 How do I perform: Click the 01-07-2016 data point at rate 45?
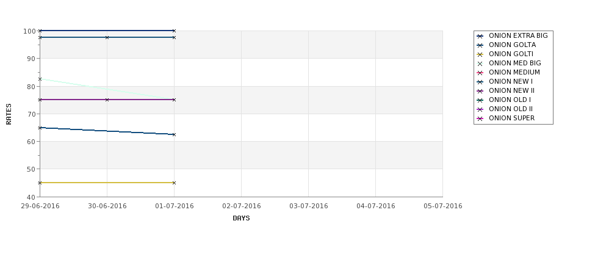pyautogui.click(x=174, y=183)
